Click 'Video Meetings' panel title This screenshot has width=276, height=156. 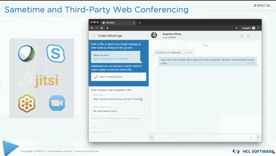110,36
